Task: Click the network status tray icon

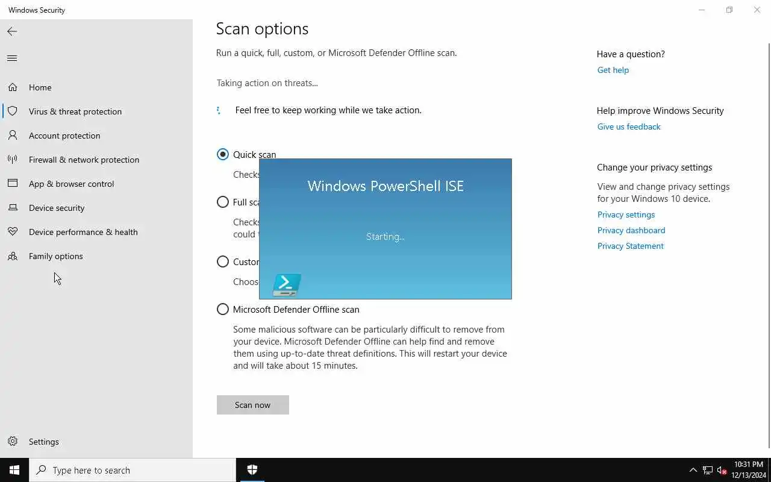Action: click(x=708, y=470)
